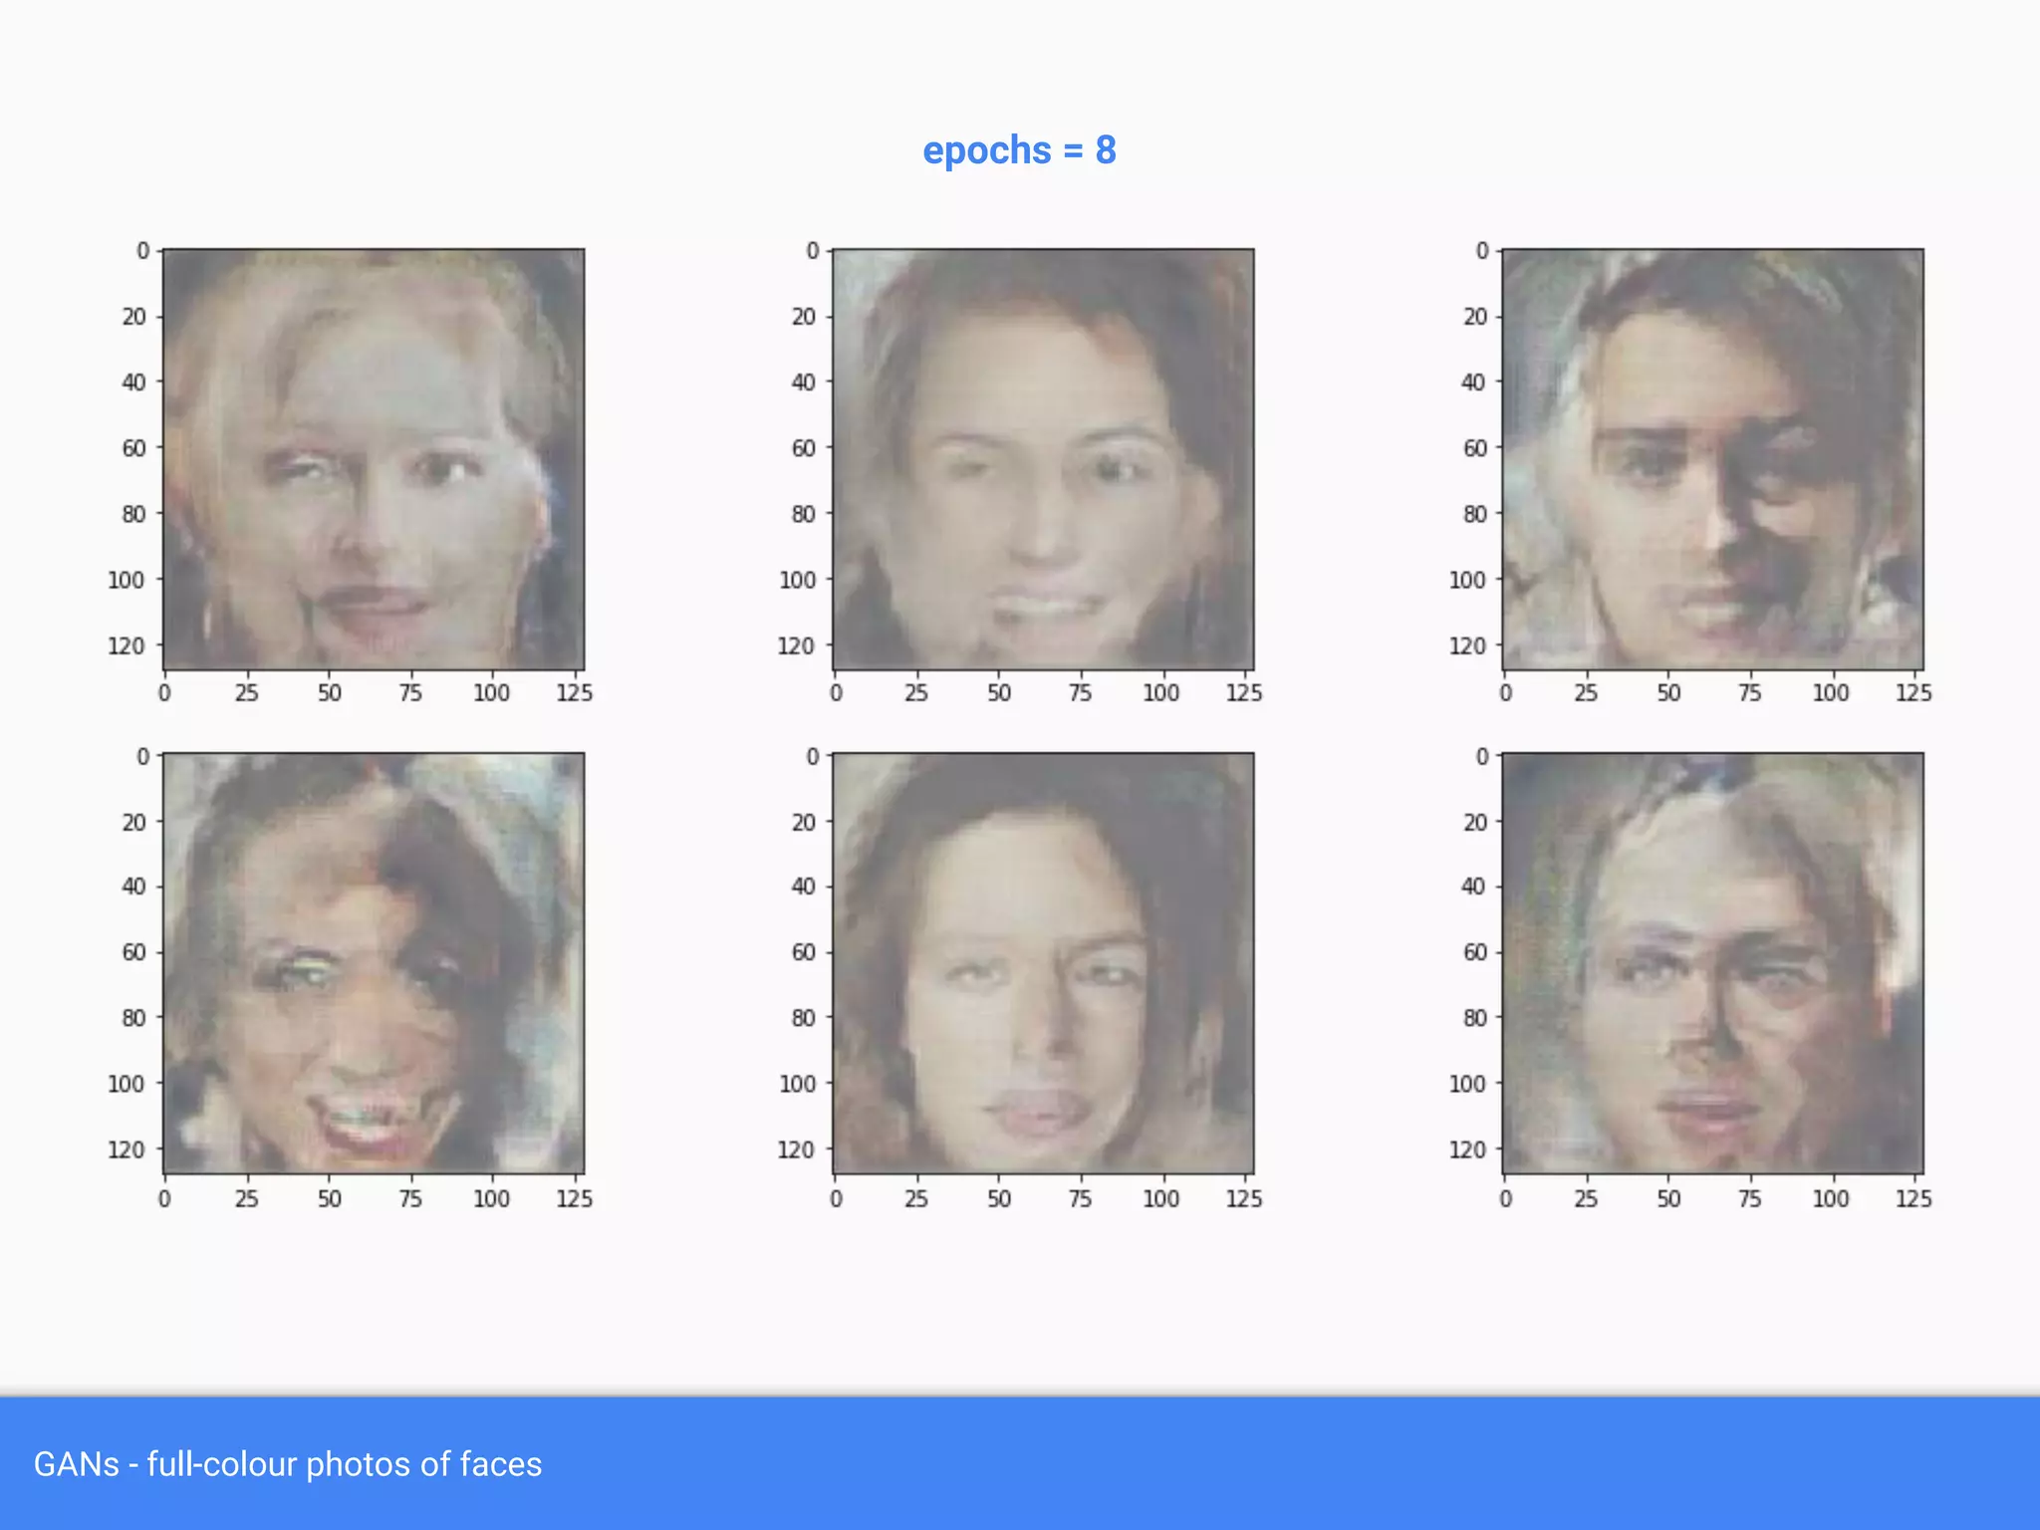Click y-axis label 0 of bottom-left plot

(x=142, y=757)
